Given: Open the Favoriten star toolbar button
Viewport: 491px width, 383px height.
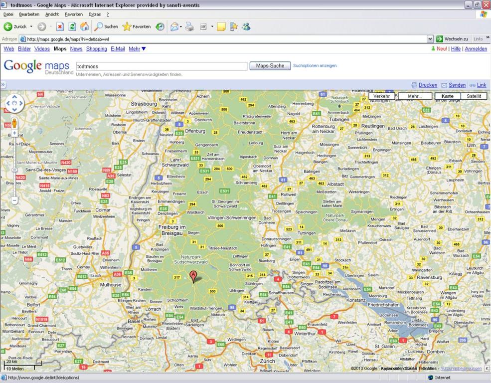Looking at the screenshot, I should coord(137,26).
